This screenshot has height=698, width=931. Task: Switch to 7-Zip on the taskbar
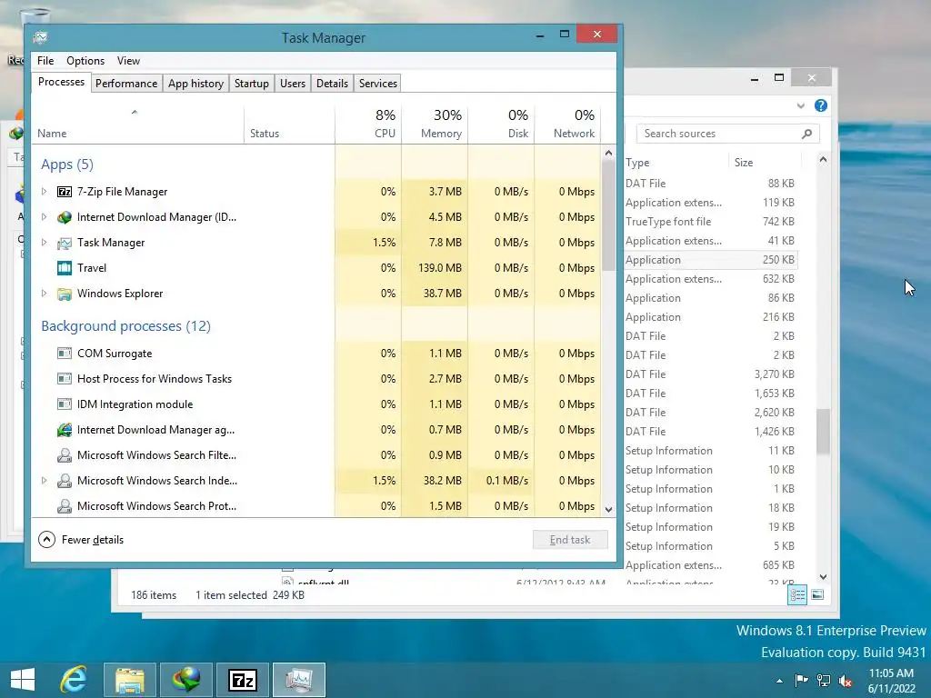click(243, 680)
